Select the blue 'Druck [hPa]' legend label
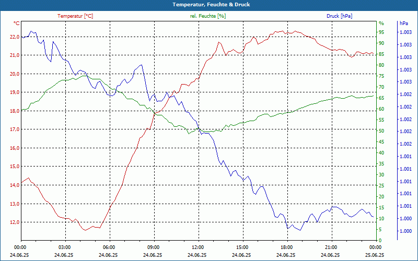The image size is (418, 261). 339,16
